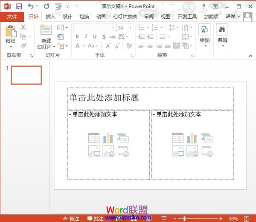Open account menu for 胡俊
The width and height of the screenshot is (256, 222).
click(233, 16)
